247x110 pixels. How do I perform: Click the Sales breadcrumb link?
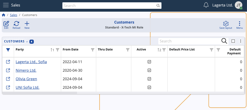point(14,15)
